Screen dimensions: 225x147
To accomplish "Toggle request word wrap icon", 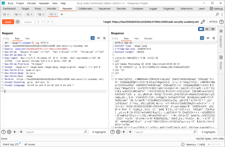I will (93, 38).
